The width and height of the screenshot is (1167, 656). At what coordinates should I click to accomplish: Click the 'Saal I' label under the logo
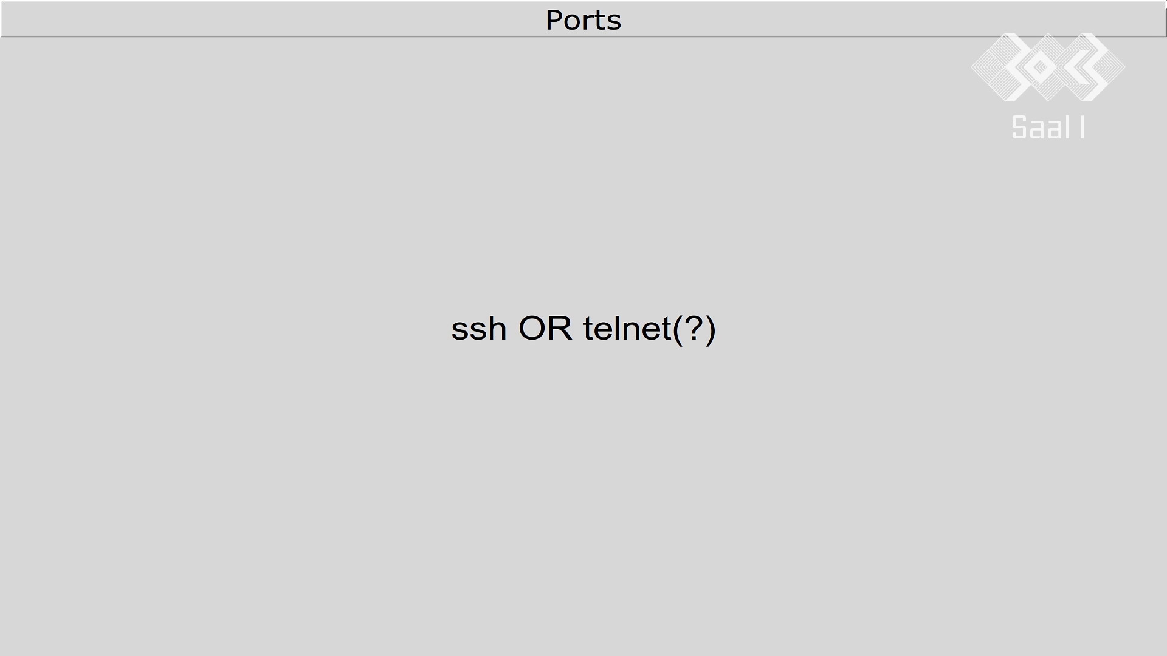1048,128
